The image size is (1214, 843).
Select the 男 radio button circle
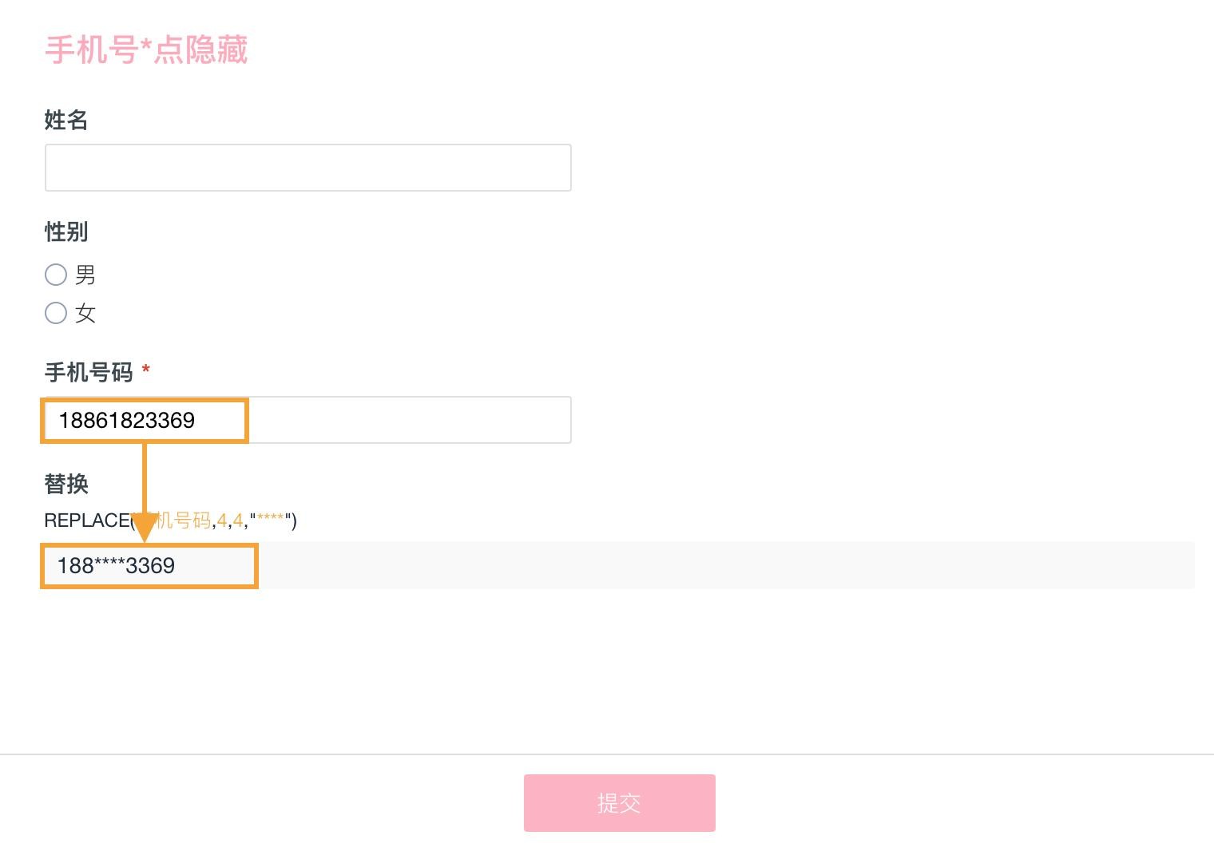tap(56, 275)
